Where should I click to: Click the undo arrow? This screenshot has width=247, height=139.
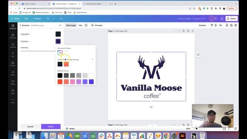[x=48, y=19]
